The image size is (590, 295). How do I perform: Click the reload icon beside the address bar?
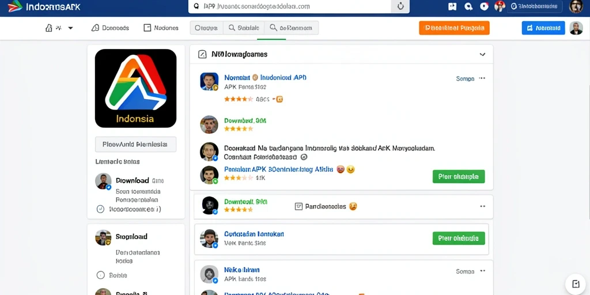click(x=401, y=6)
